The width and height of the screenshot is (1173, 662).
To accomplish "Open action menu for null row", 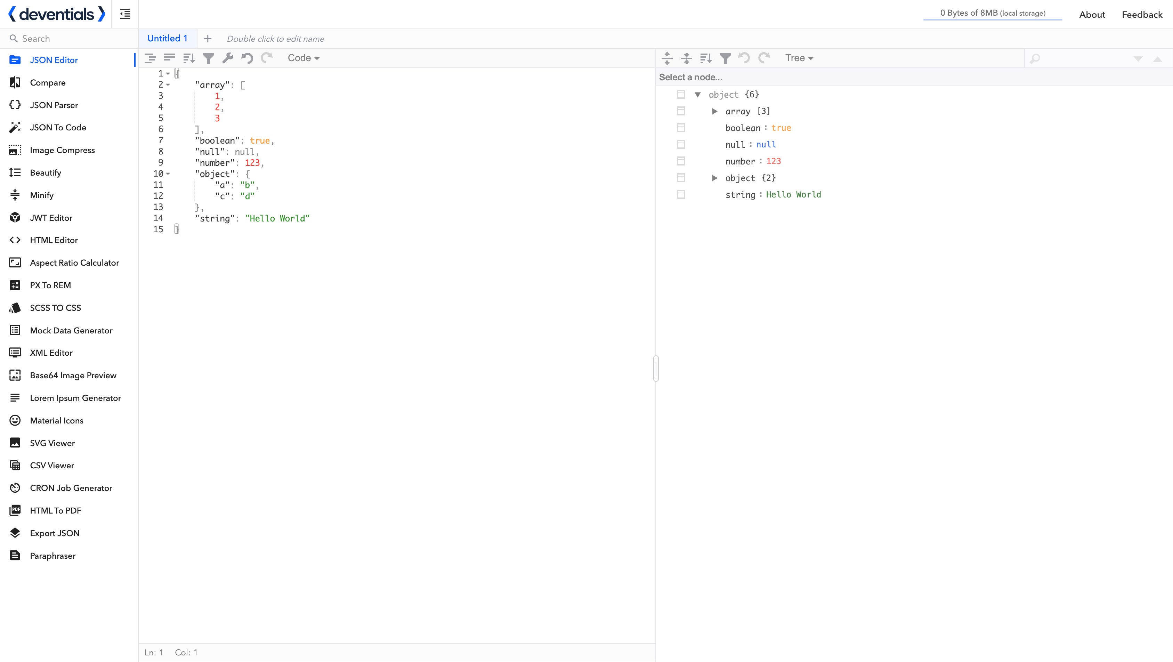I will (681, 144).
